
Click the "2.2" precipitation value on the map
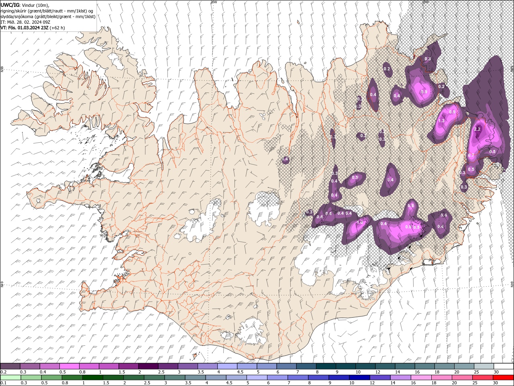477,129
